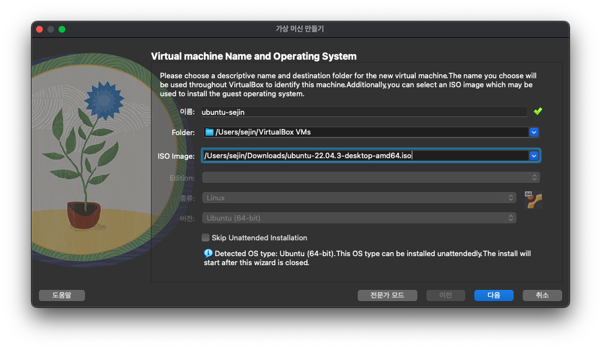Click the 도움말 help button

62,296
